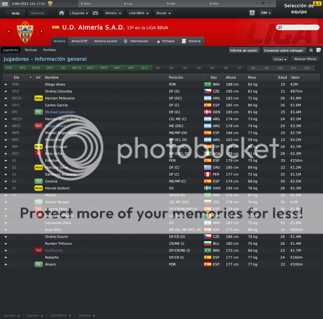Toggle the S1 substitute filter
Screen dimensions: 323x319
(158, 68)
